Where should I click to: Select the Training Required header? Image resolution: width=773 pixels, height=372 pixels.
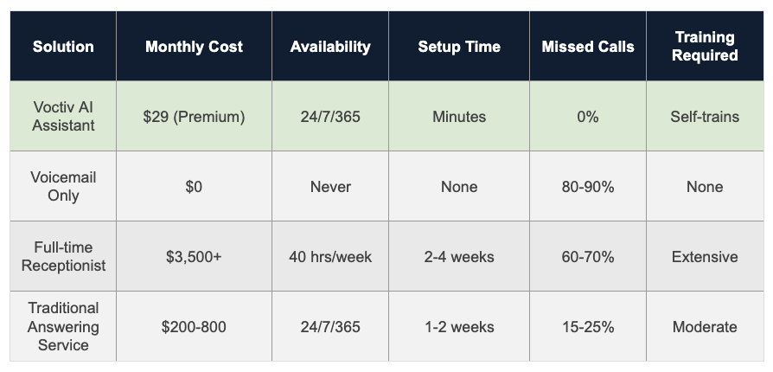pyautogui.click(x=705, y=47)
